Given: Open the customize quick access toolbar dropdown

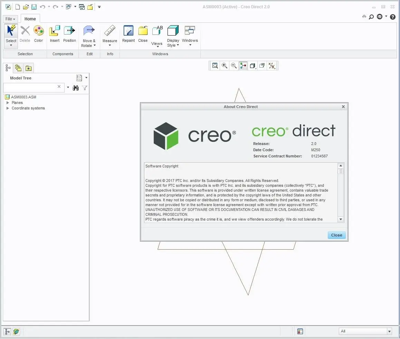Looking at the screenshot, I should [x=99, y=7].
